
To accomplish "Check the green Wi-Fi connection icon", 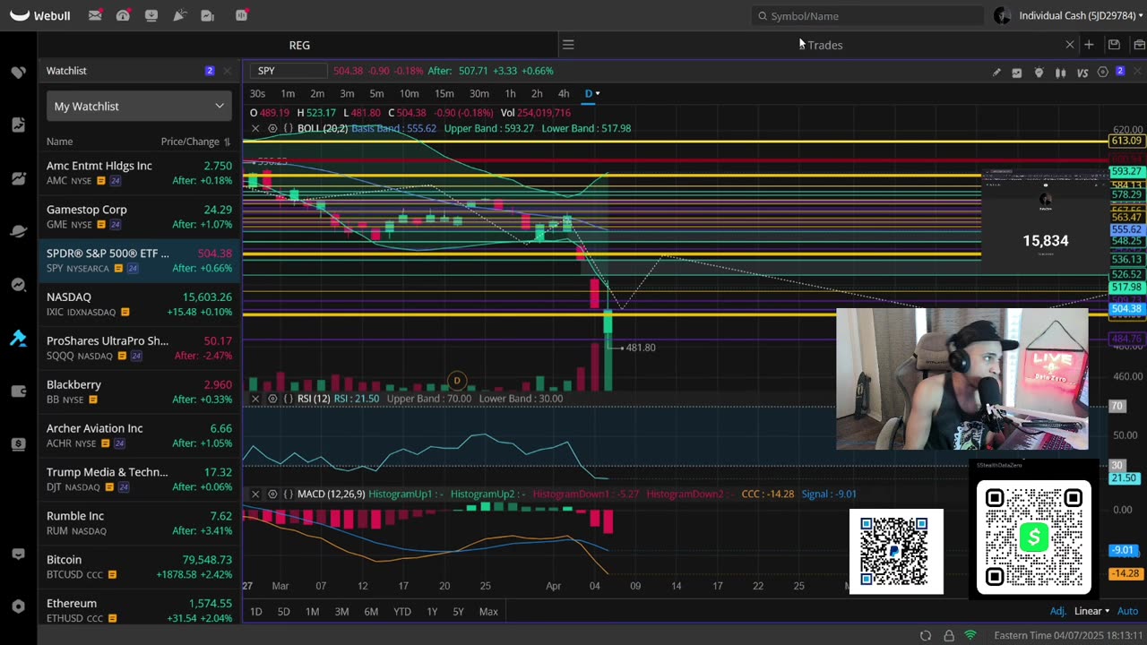I will coord(970,635).
